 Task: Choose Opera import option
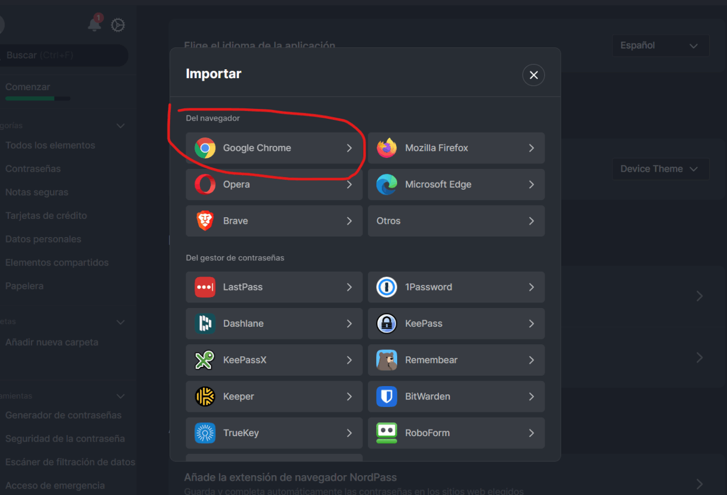[274, 184]
